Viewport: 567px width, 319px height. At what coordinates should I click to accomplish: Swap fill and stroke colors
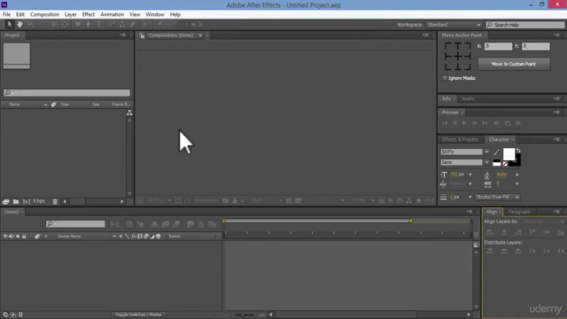(x=518, y=151)
